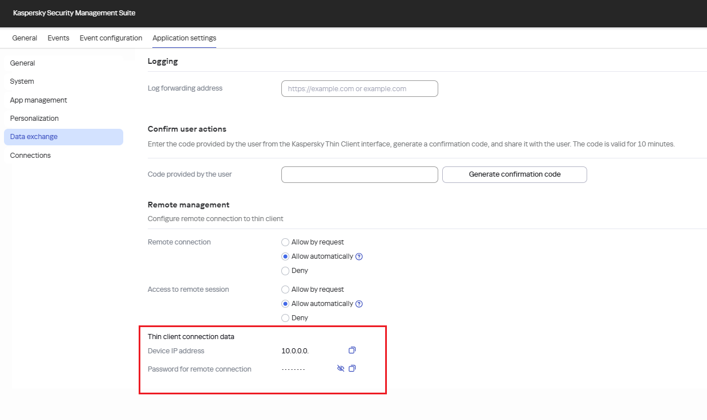Screen dimensions: 707x420
Task: Select Connections in the left sidebar
Action: 30,155
